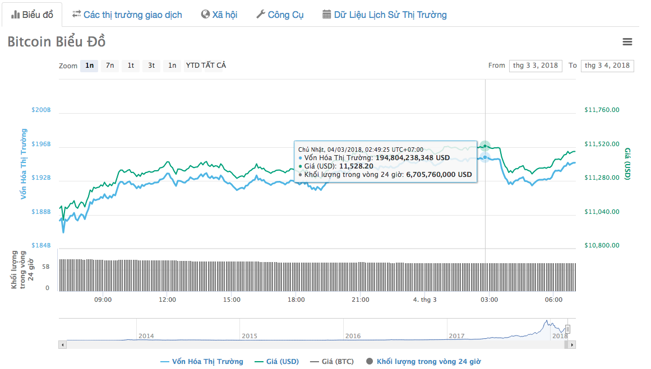
Task: Toggle Khối lượng trong vòng 24 giờ legend
Action: (423, 362)
